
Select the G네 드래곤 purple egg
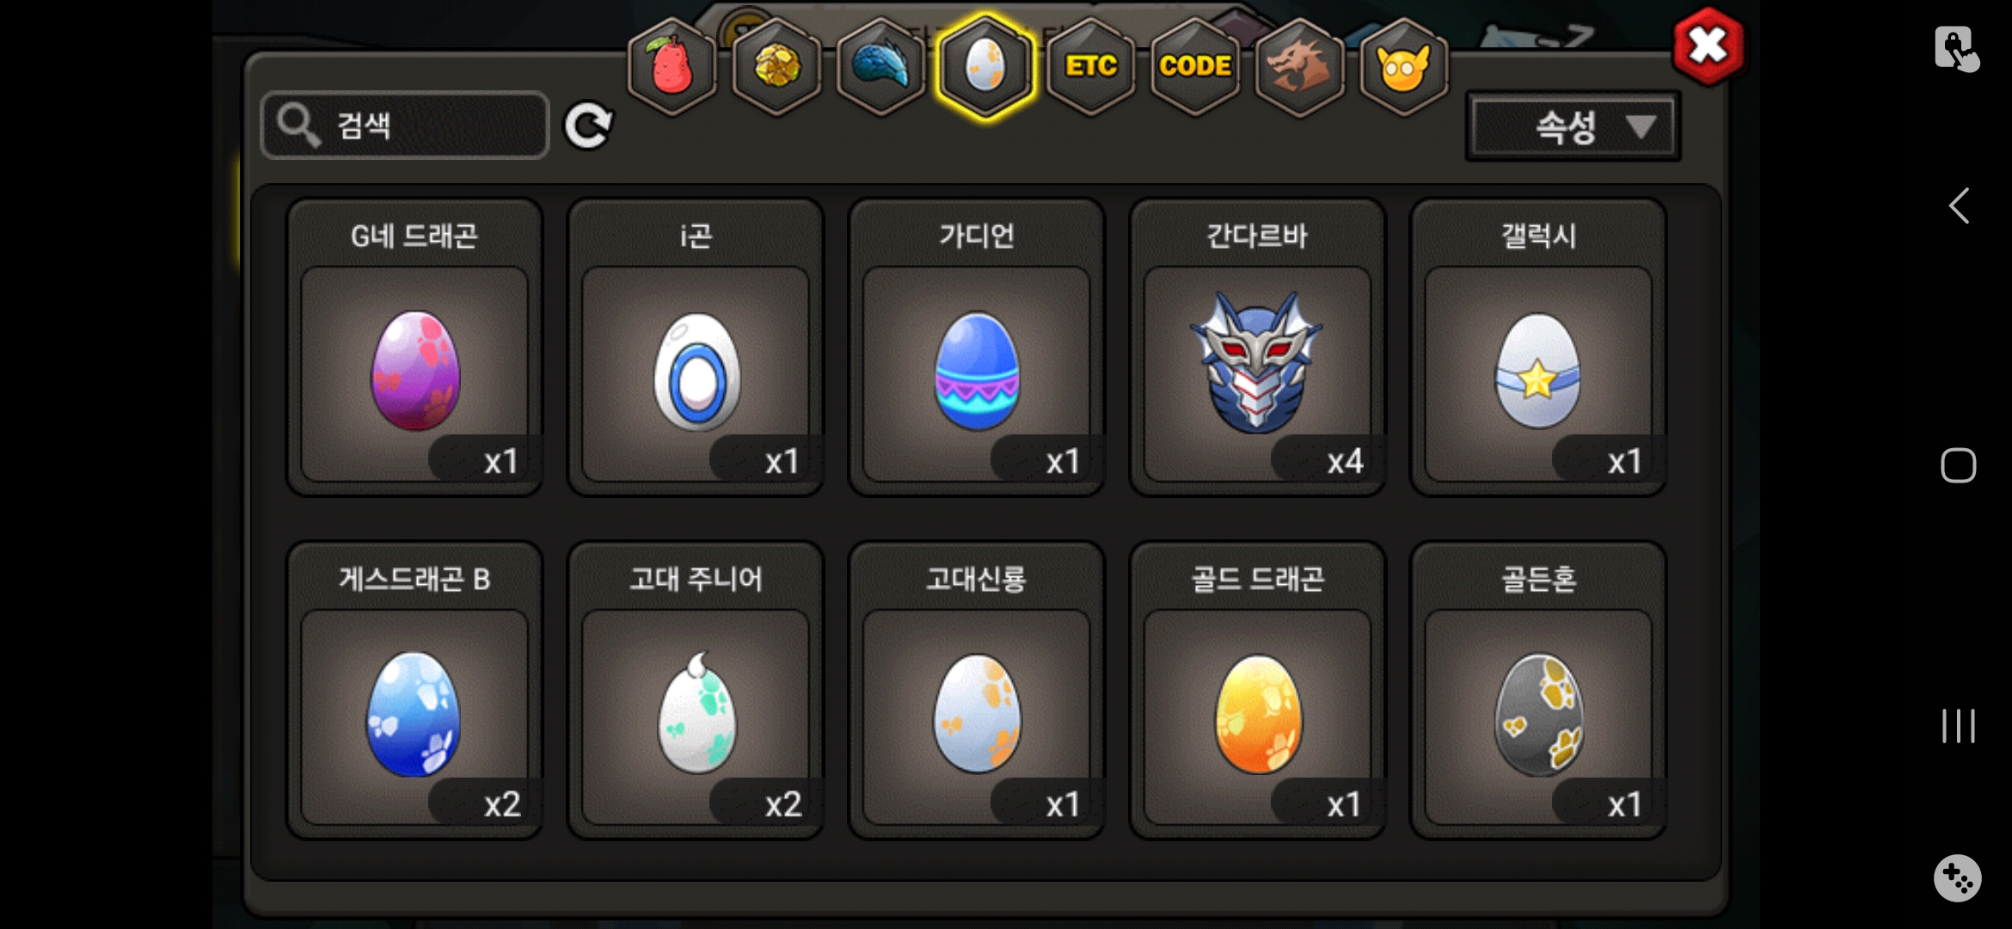(414, 348)
